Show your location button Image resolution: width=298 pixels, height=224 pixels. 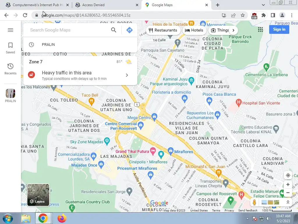(x=288, y=175)
